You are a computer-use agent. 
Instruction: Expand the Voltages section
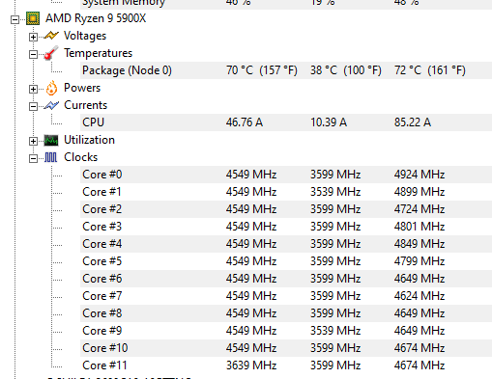pos(33,37)
